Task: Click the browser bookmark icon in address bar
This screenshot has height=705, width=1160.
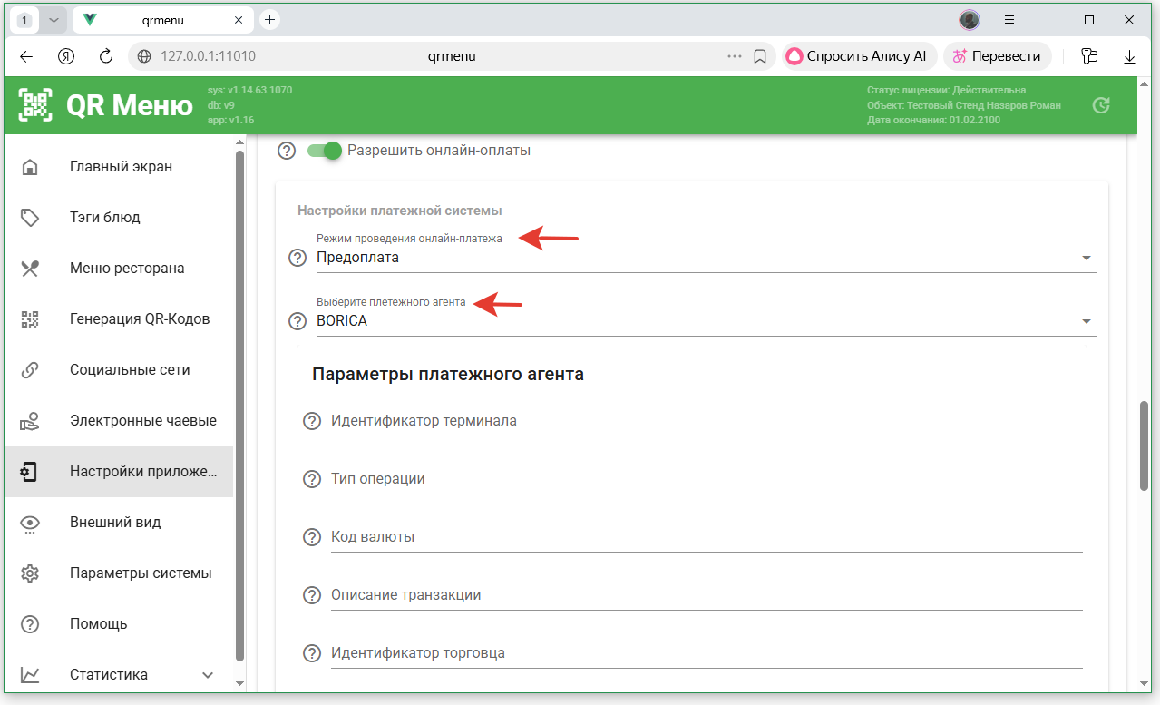Action: (x=760, y=56)
